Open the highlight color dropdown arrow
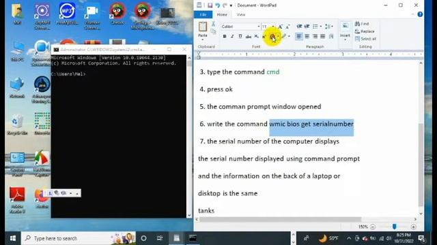Viewport: 437px width, 245px height. point(289,36)
